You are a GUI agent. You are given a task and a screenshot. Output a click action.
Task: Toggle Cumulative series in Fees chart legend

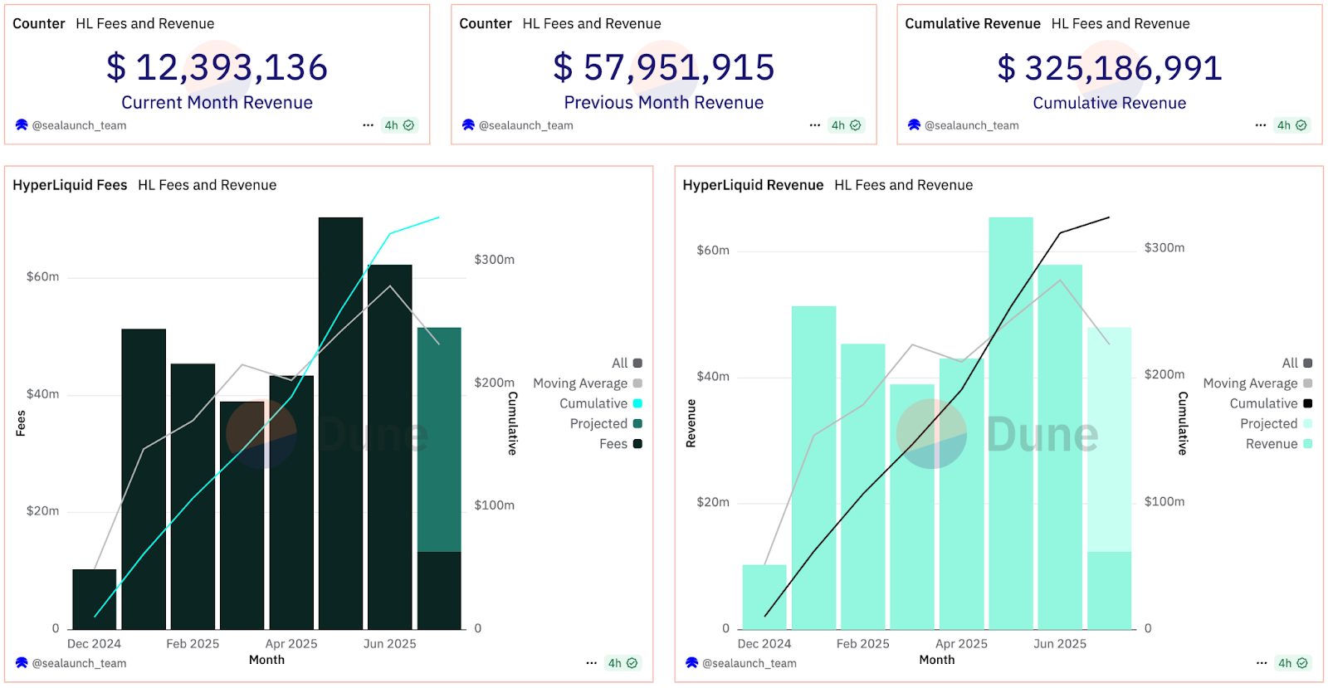[x=601, y=403]
